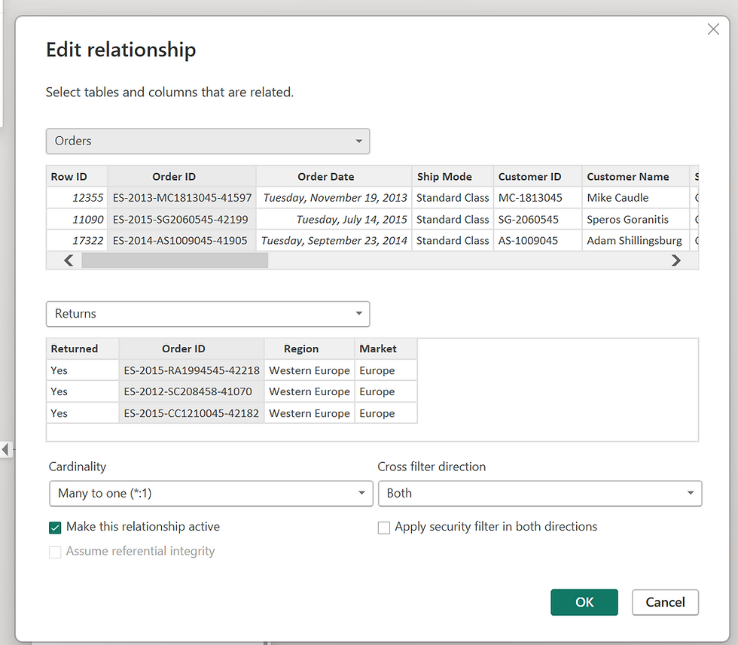Screen dimensions: 738x645
Task: Open the Cardinality dropdown
Action: pyautogui.click(x=211, y=494)
